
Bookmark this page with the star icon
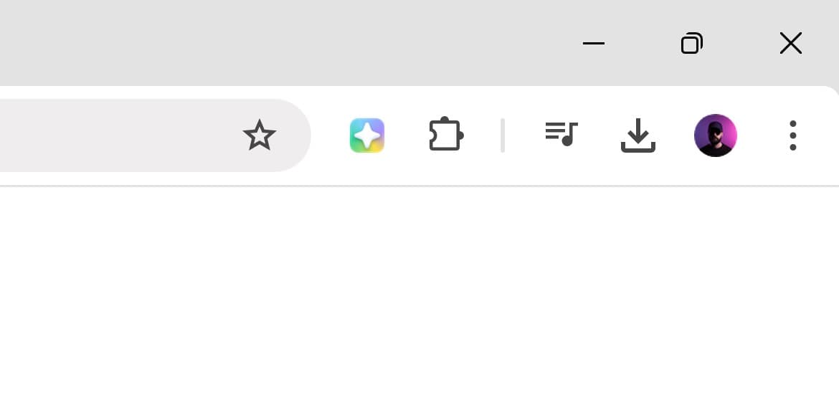pyautogui.click(x=260, y=135)
